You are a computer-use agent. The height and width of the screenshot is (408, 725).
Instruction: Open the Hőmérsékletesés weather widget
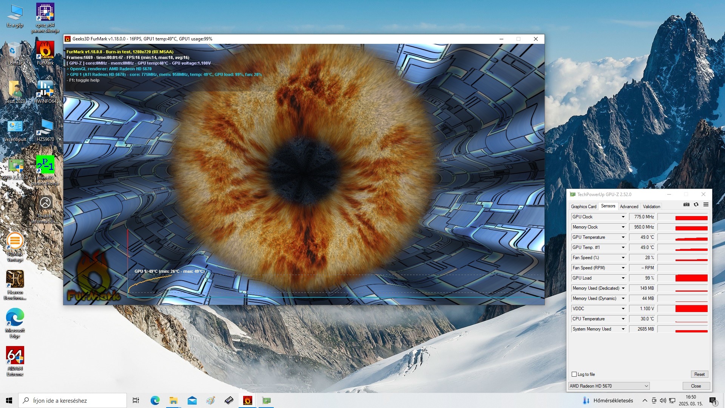pyautogui.click(x=608, y=400)
